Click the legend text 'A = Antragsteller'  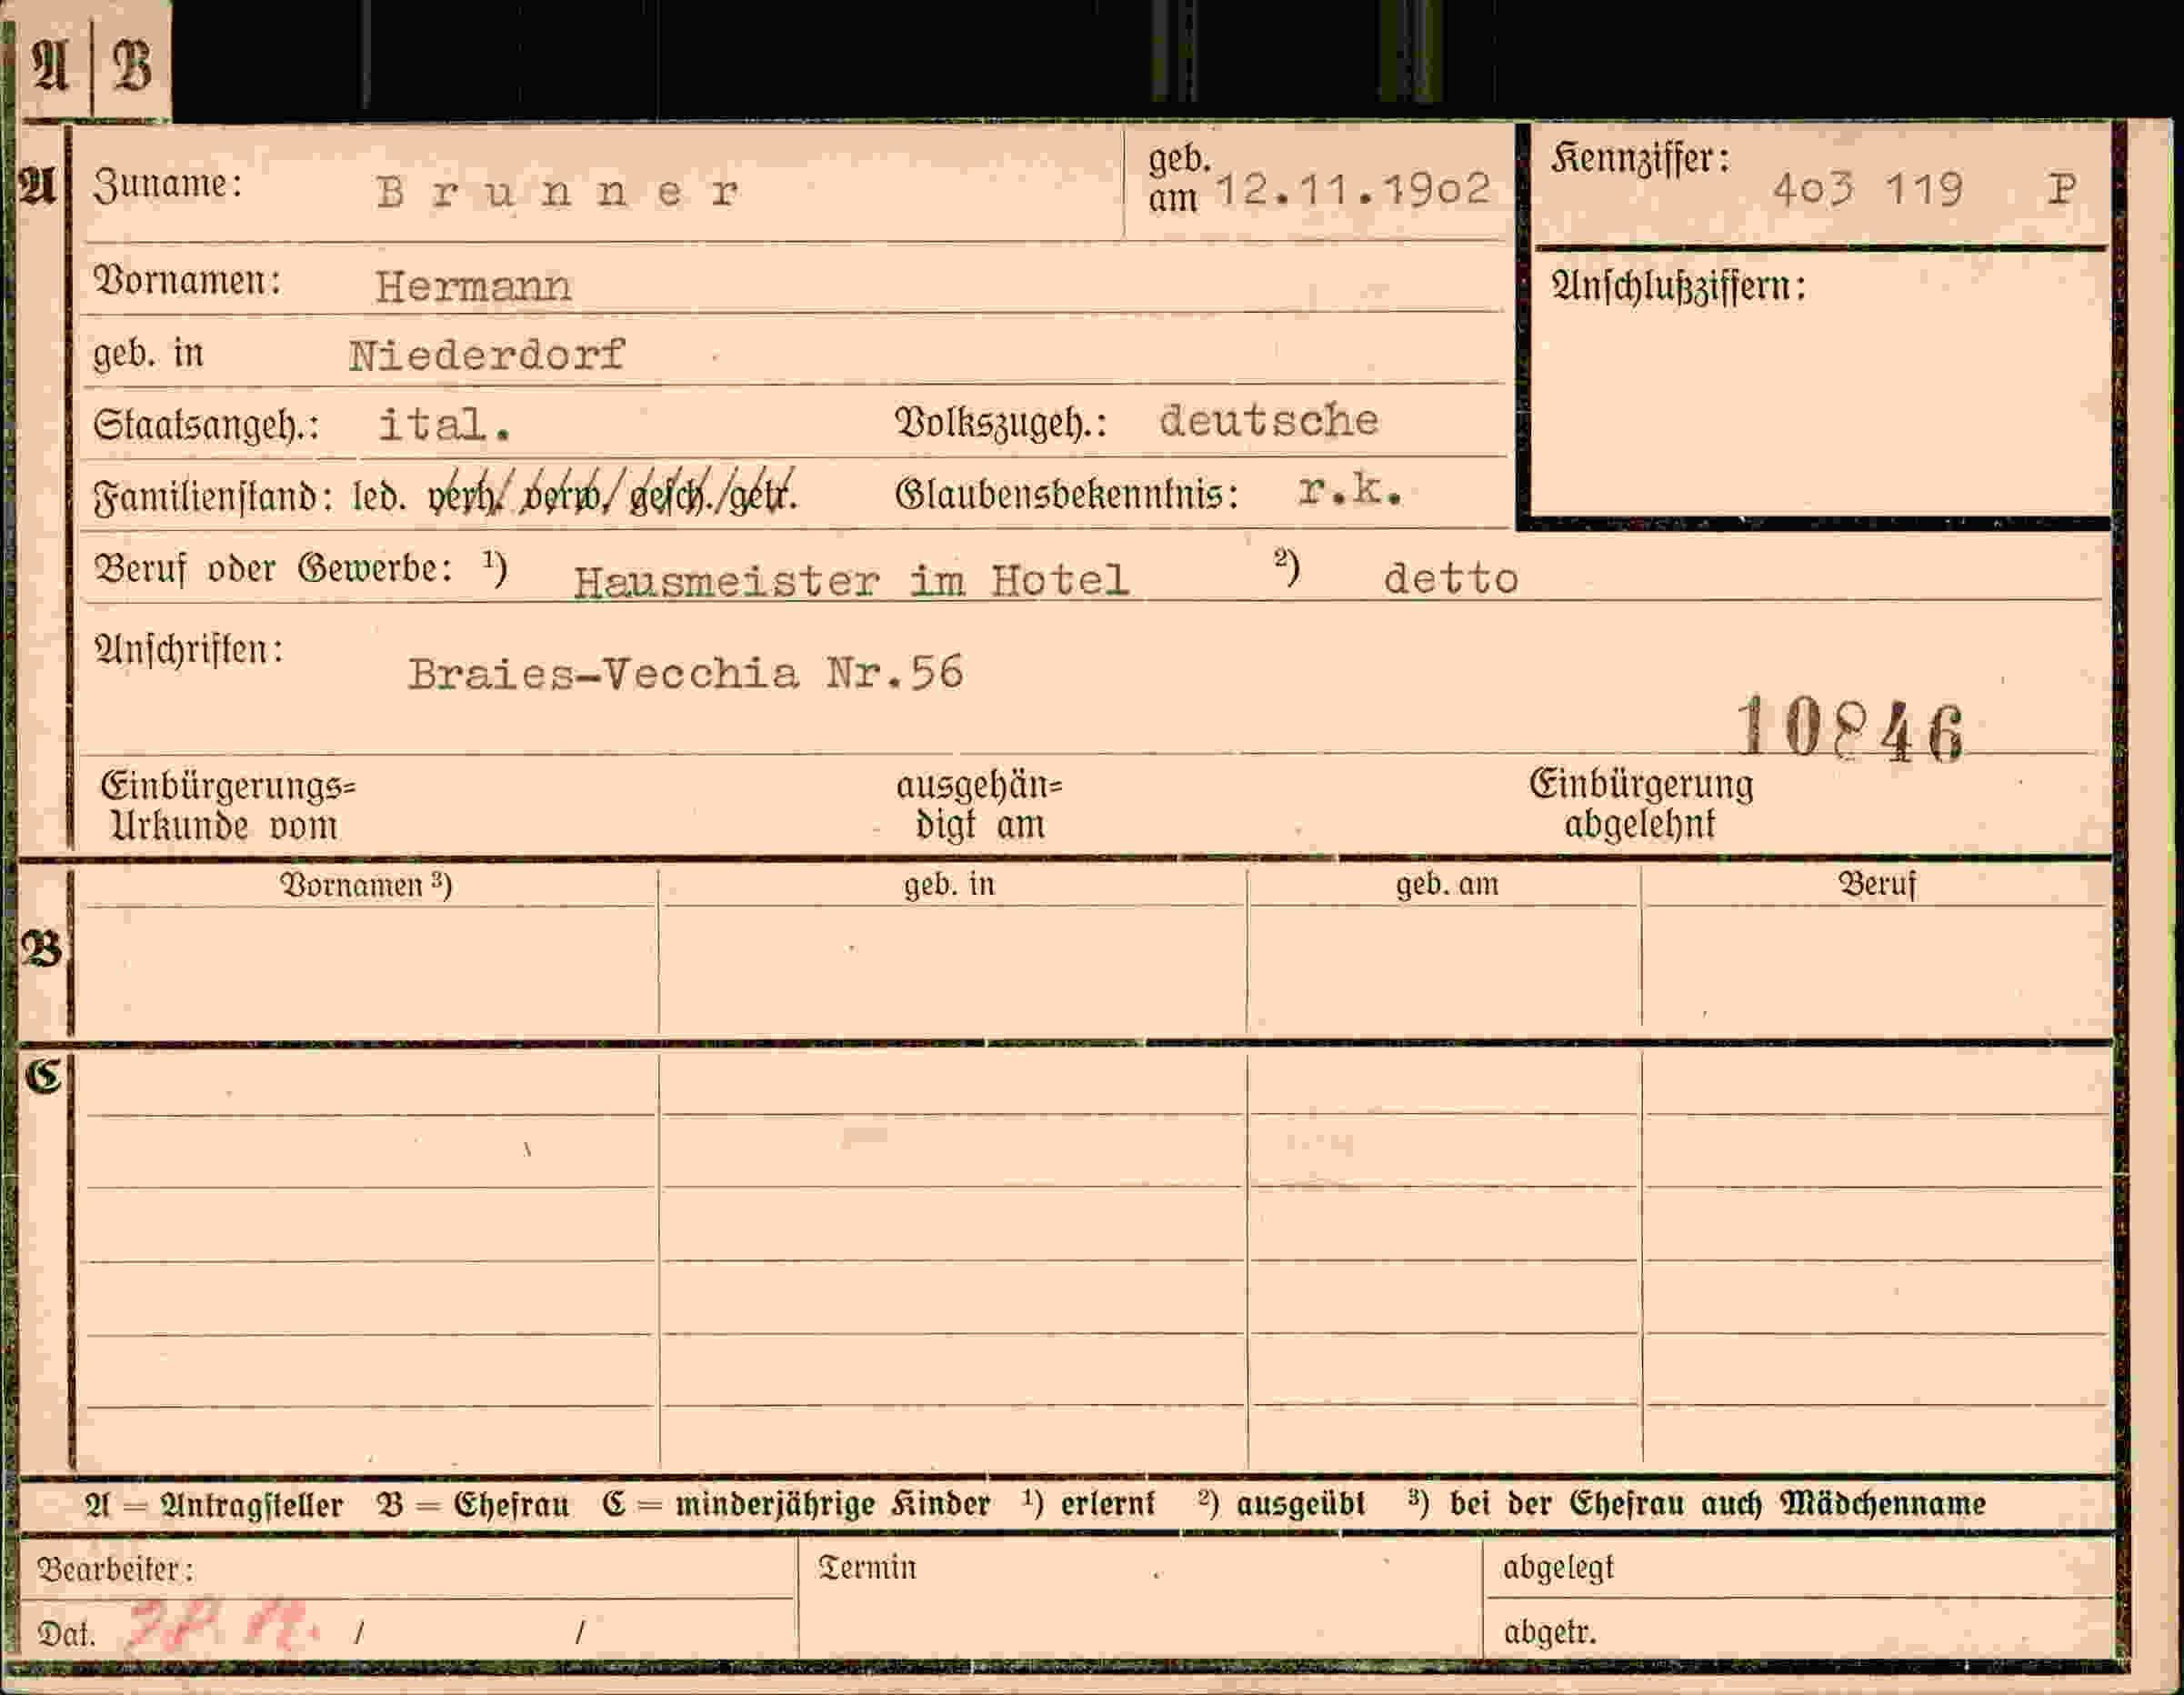[x=214, y=1505]
